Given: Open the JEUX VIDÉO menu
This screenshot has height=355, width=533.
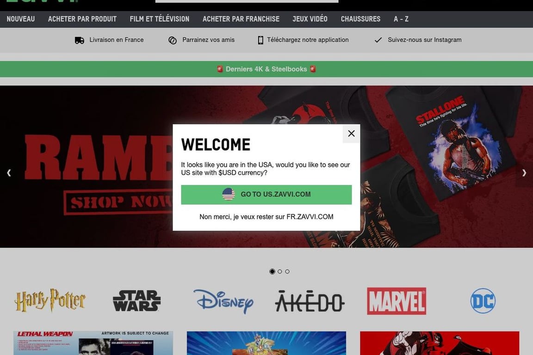Looking at the screenshot, I should tap(310, 19).
